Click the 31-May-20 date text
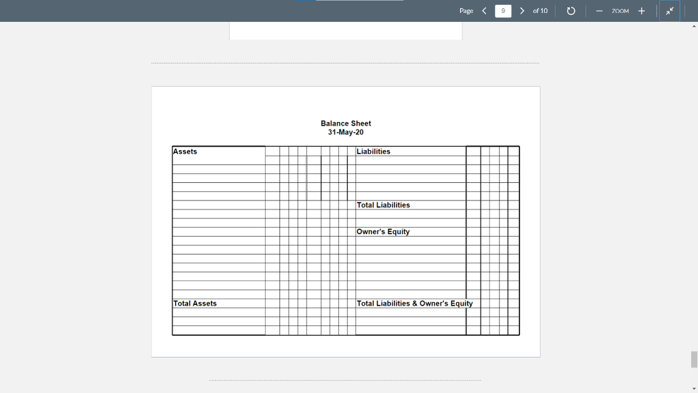The width and height of the screenshot is (698, 393). pyautogui.click(x=346, y=132)
